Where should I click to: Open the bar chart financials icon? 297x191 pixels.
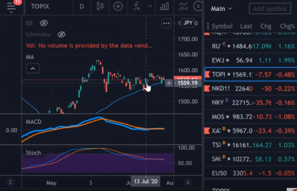[164, 7]
